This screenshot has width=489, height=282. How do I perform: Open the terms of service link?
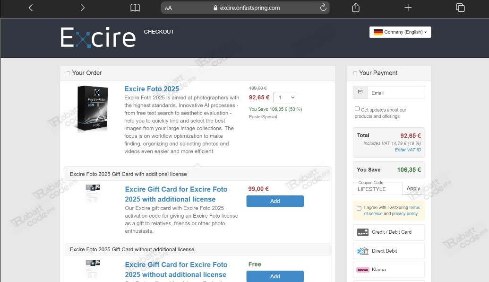pos(392,211)
